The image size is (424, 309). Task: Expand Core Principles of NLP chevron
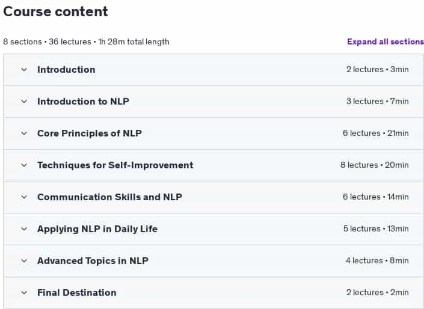24,133
